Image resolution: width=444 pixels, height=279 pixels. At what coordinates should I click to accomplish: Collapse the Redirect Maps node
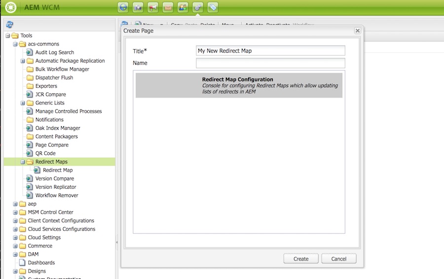23,162
